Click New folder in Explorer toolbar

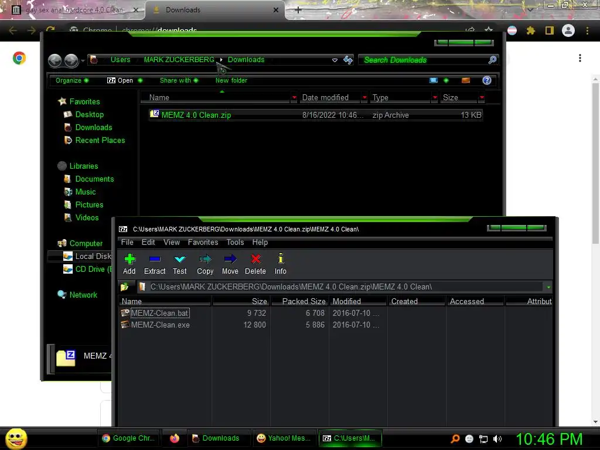[231, 80]
